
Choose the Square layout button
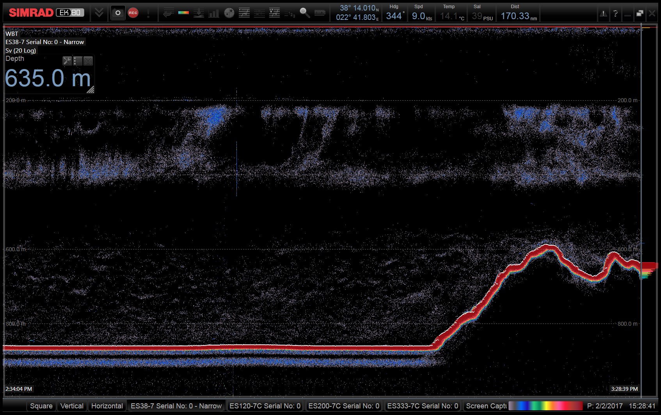click(x=41, y=406)
